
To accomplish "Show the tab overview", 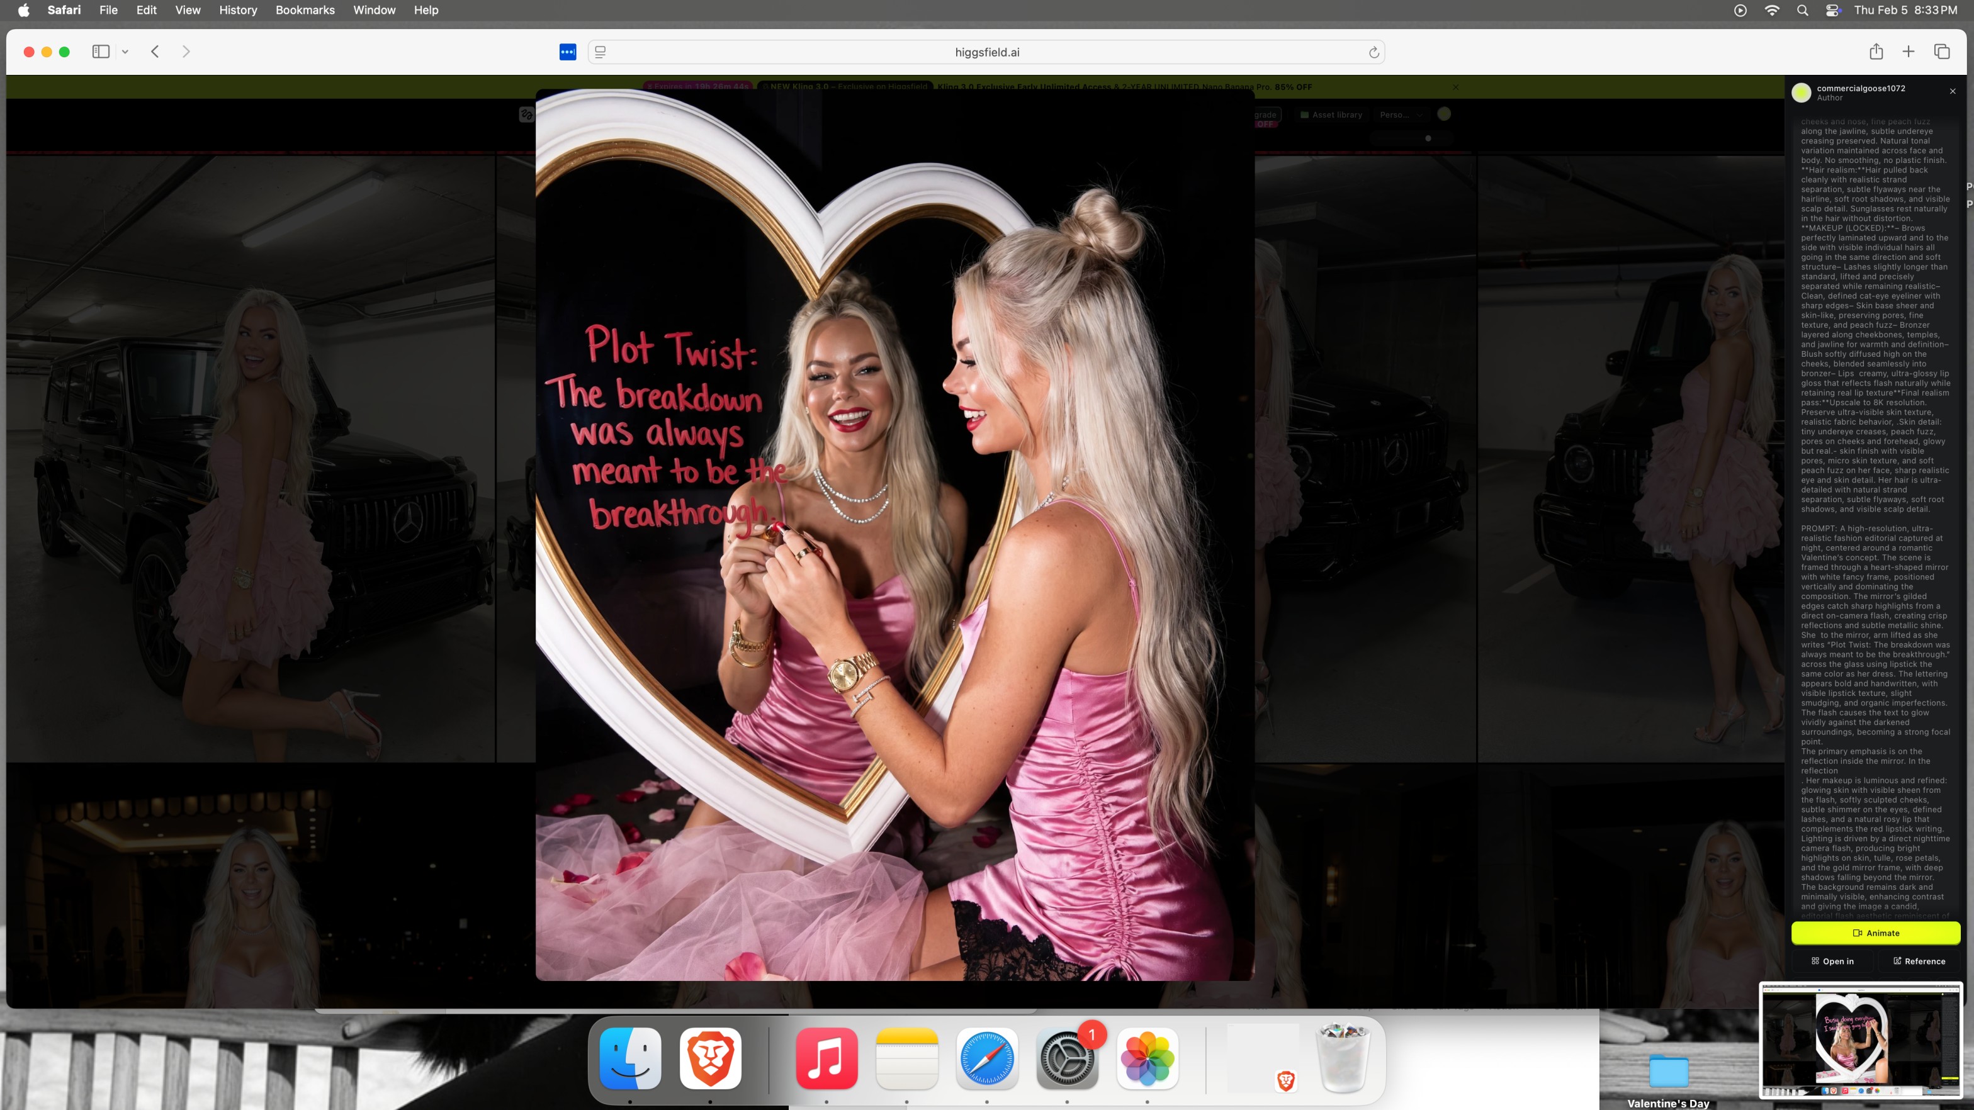I will coord(1942,52).
